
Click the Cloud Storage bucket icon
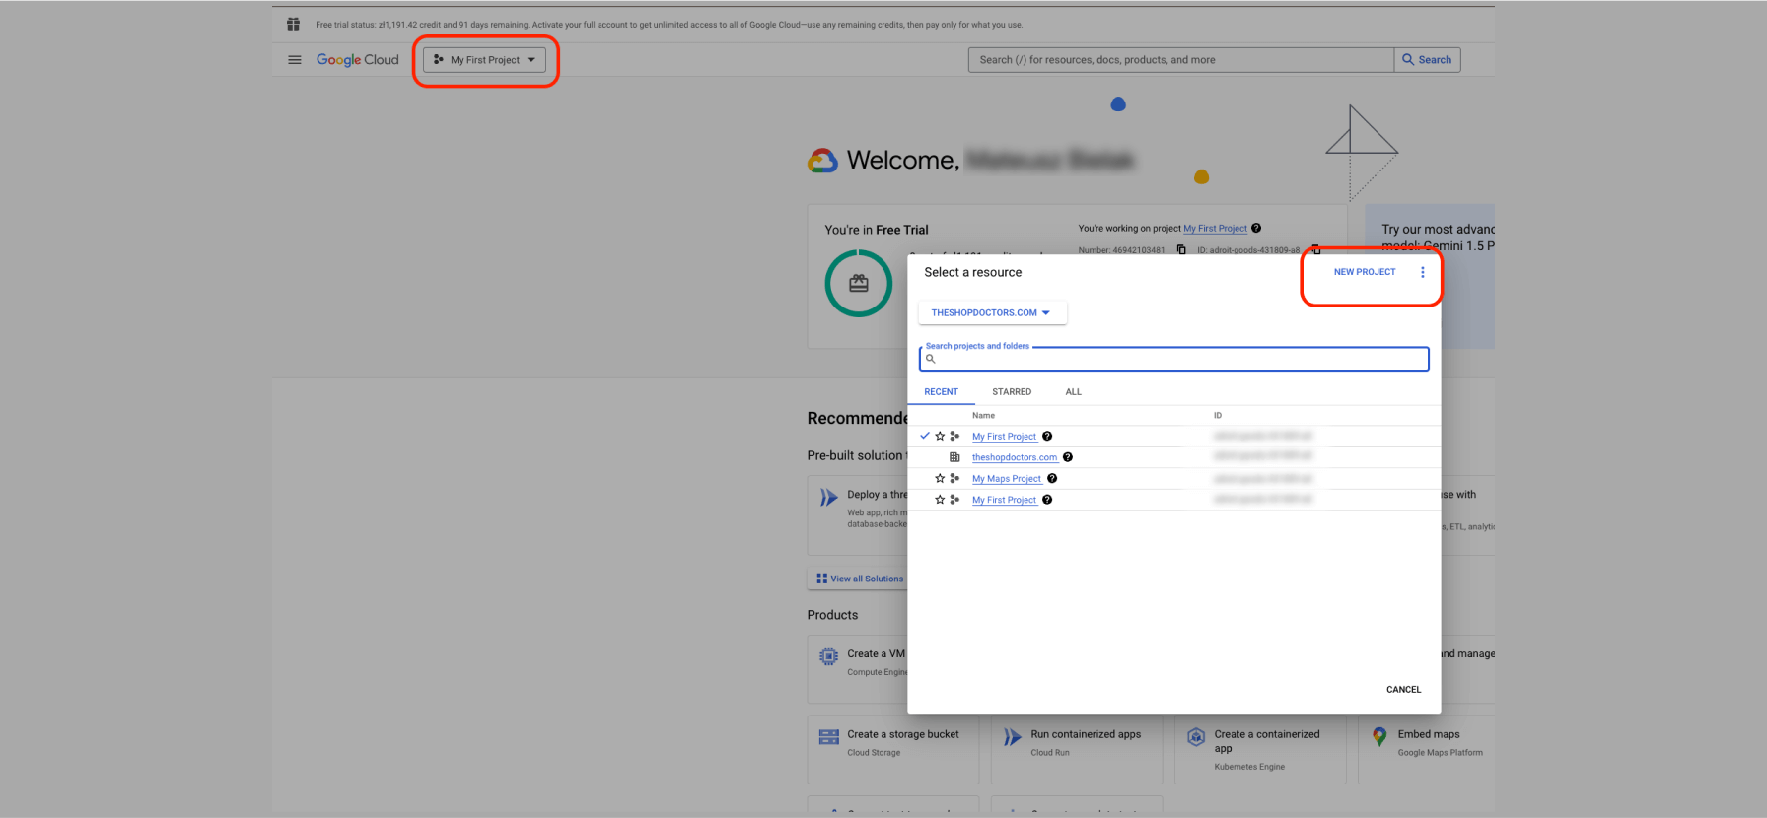pos(829,737)
